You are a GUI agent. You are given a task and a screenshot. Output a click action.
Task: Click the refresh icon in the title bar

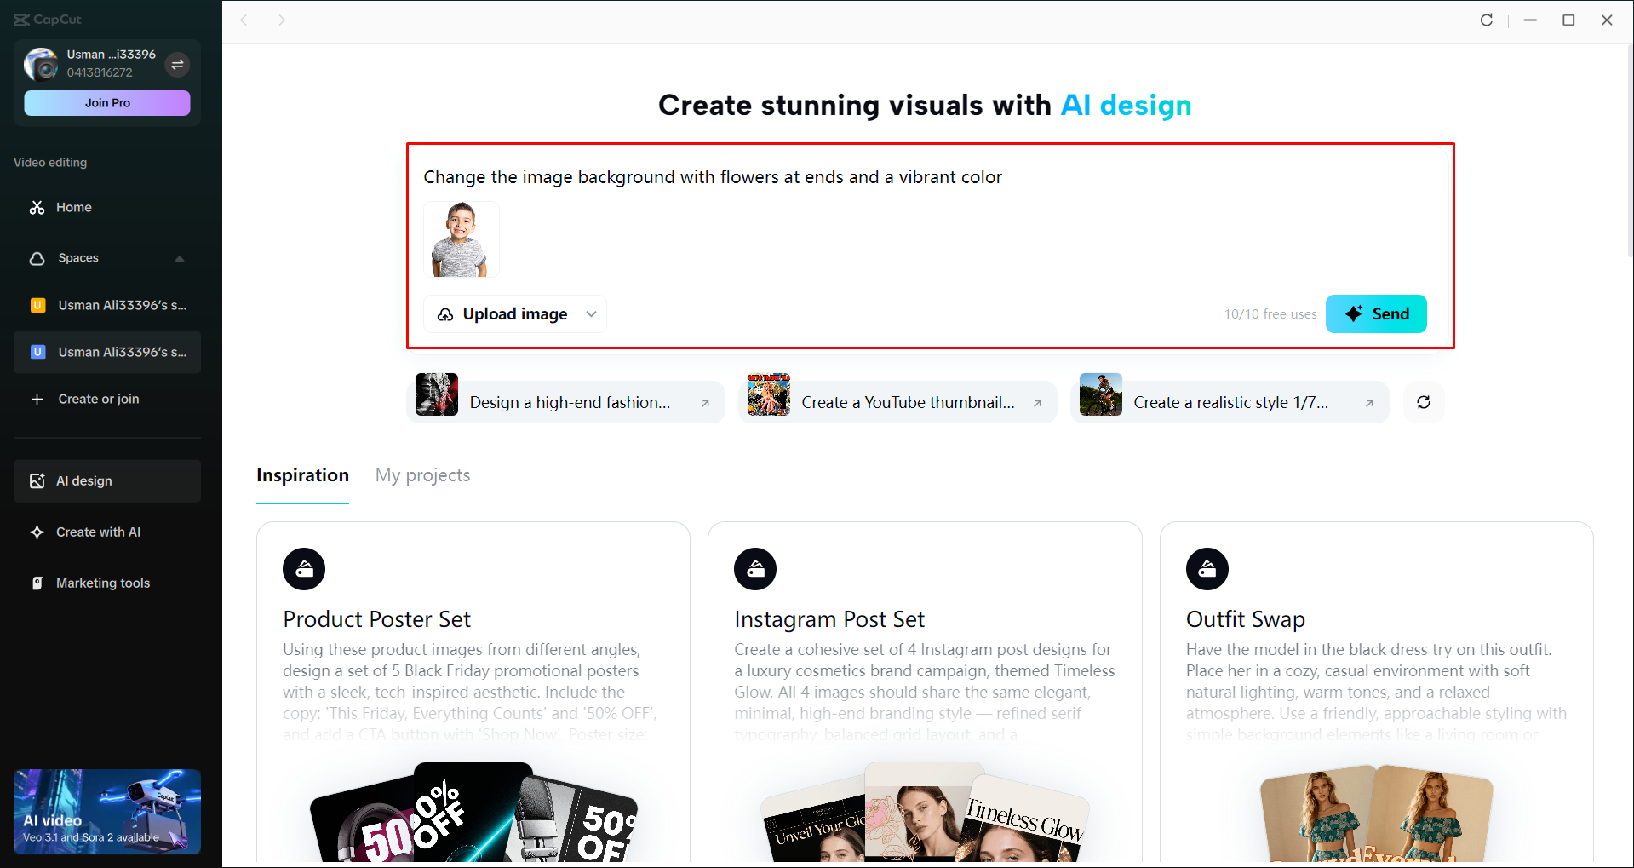pyautogui.click(x=1487, y=20)
